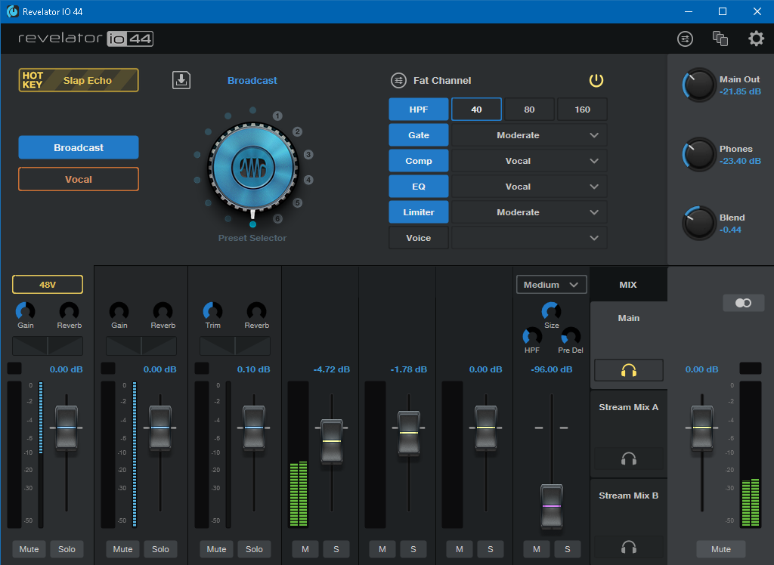This screenshot has width=774, height=565.
Task: Click the -4.72 dB channel fader handle
Action: pos(332,440)
